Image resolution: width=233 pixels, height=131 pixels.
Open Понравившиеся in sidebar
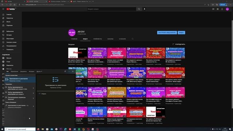click(x=11, y=46)
